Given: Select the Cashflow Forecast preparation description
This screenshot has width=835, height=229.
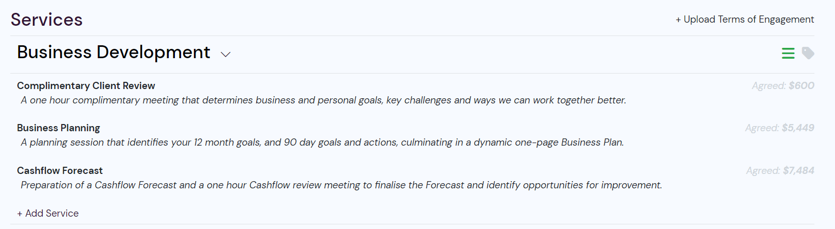Looking at the screenshot, I should pyautogui.click(x=341, y=185).
